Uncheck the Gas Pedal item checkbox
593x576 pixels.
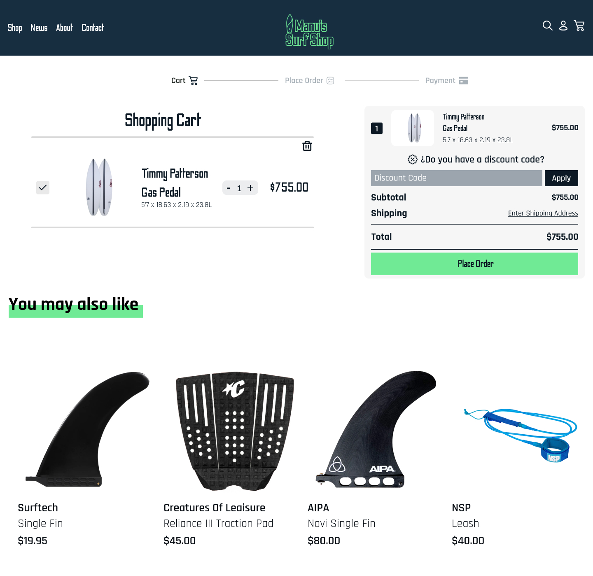[x=43, y=187]
